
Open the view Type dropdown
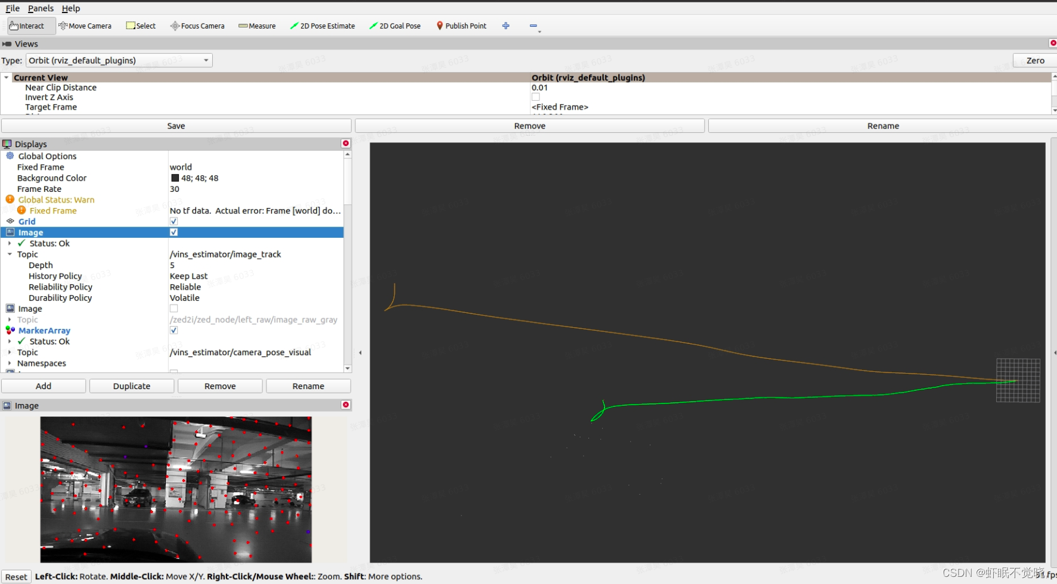click(119, 60)
